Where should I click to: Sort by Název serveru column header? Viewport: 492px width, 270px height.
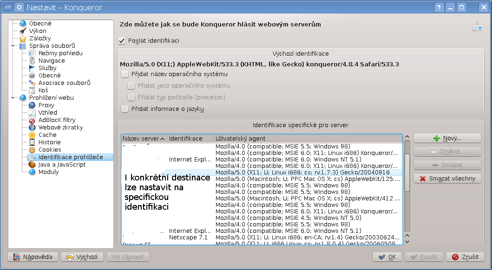tap(144, 139)
